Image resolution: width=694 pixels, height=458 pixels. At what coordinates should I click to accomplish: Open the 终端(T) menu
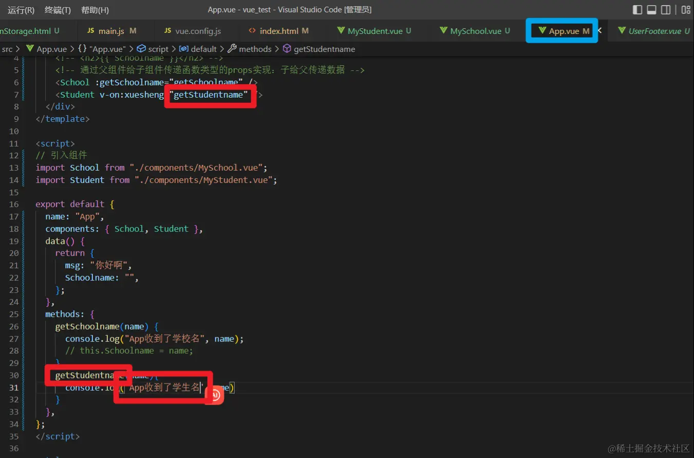click(58, 10)
